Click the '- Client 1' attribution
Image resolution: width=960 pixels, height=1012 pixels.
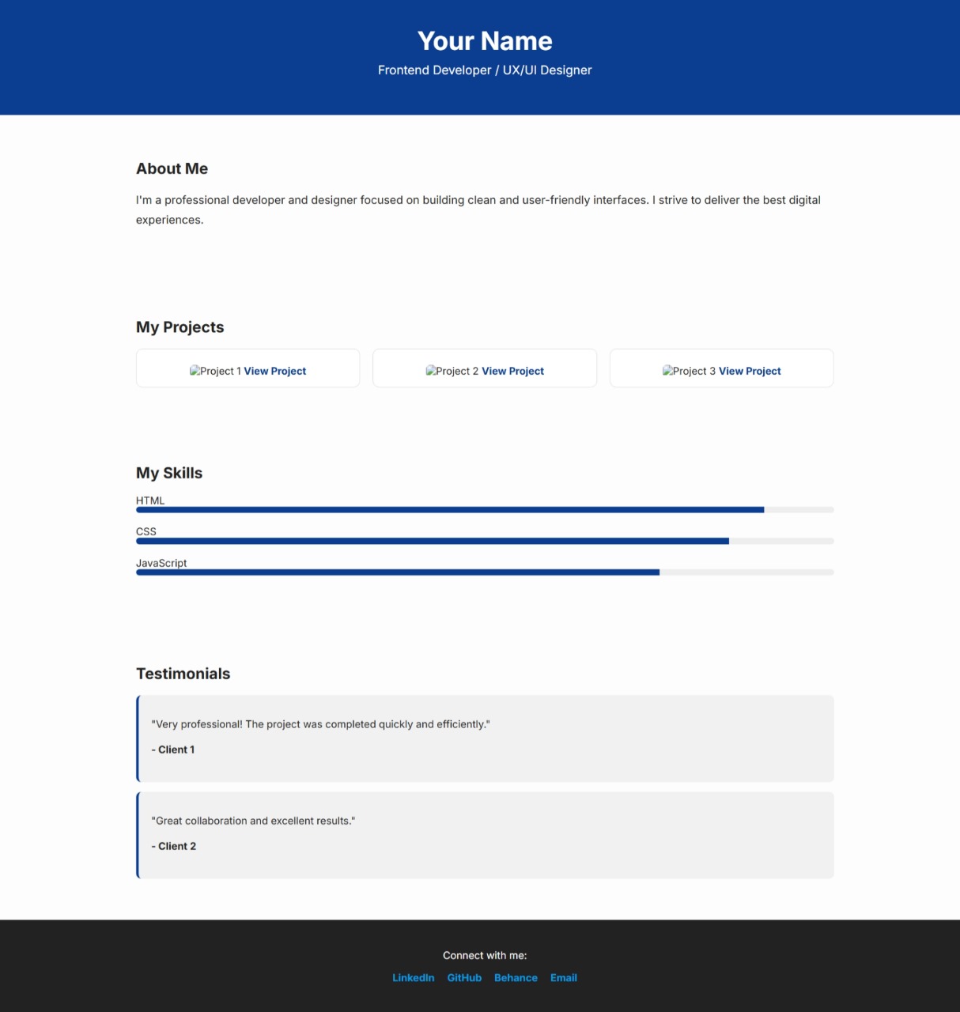[x=173, y=750]
